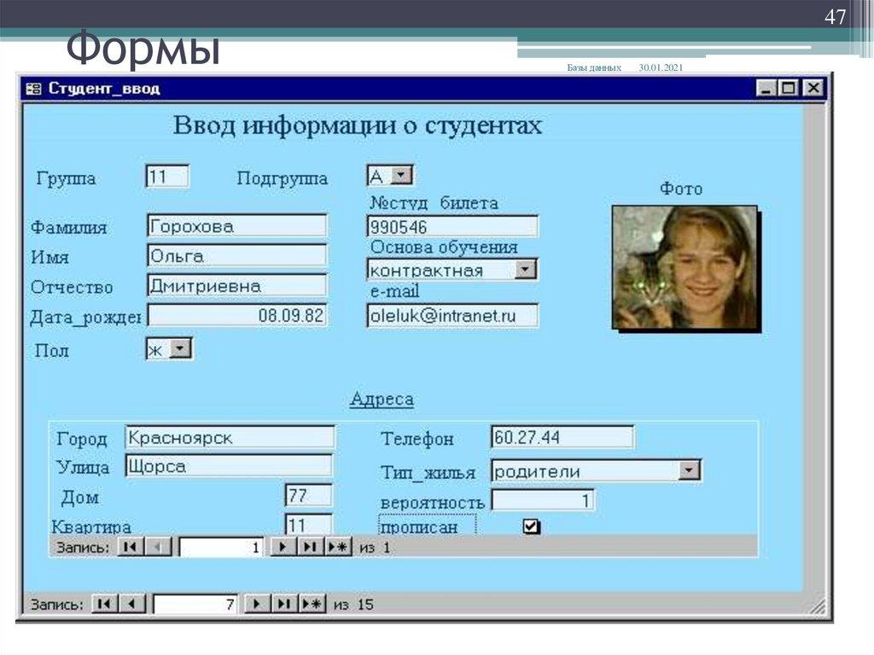Advance to the next student record
874x655 pixels.
(x=259, y=604)
